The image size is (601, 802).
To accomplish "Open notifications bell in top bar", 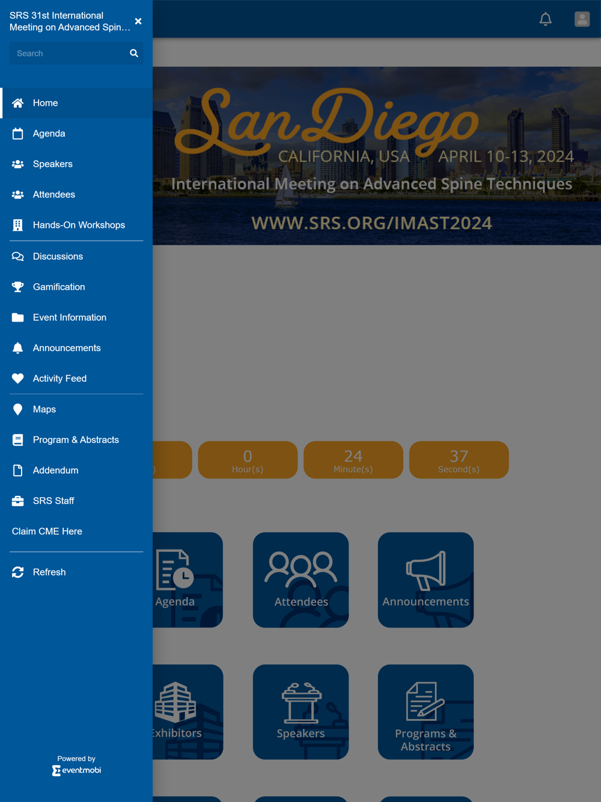I will 546,19.
